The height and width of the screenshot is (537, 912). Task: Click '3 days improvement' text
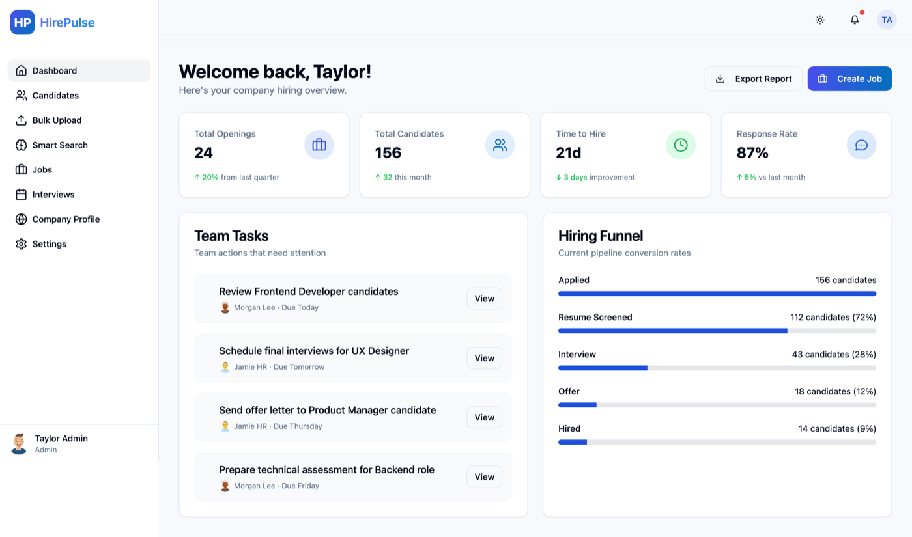(x=595, y=177)
